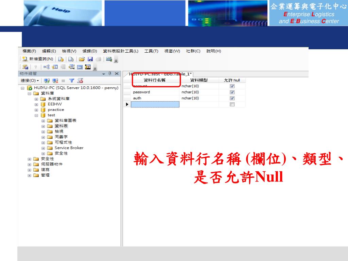
Task: Click the Set Primary Key icon
Action: (x=35, y=67)
